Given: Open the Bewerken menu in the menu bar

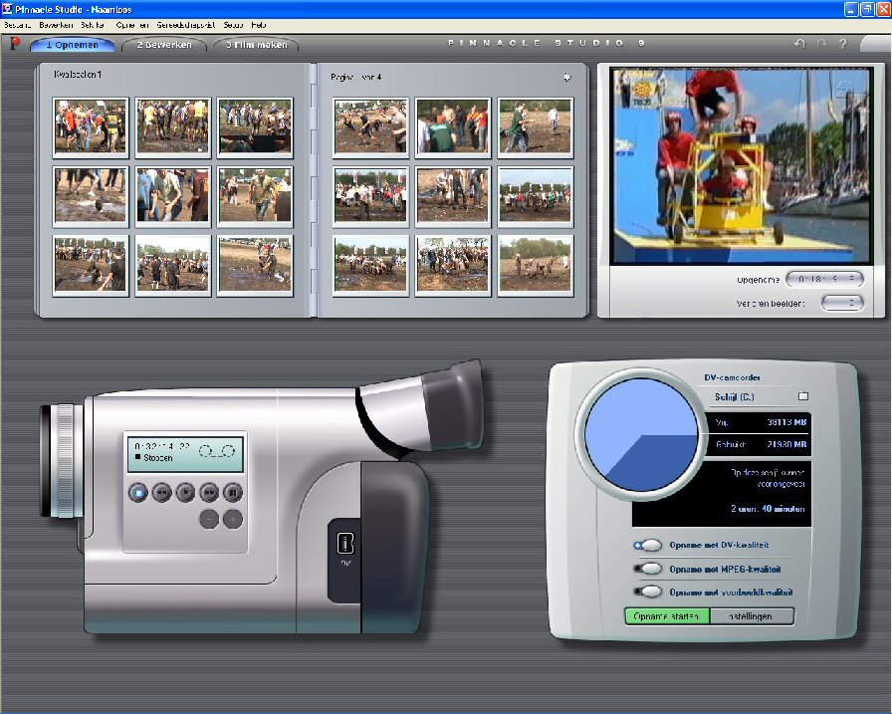Looking at the screenshot, I should pos(56,25).
